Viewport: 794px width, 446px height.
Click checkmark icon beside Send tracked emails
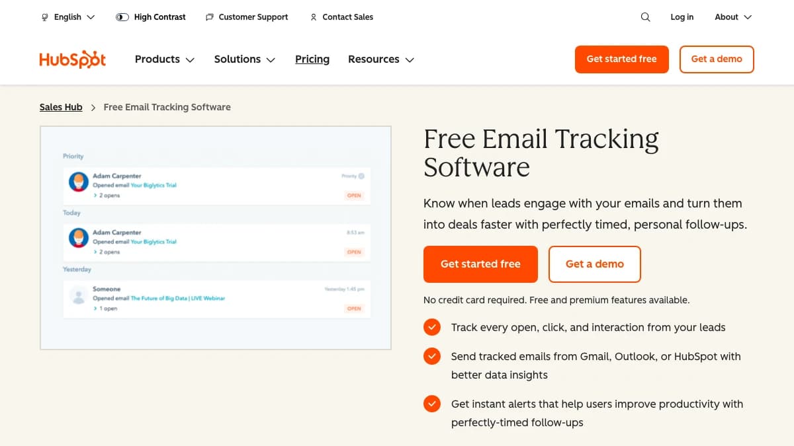(432, 356)
